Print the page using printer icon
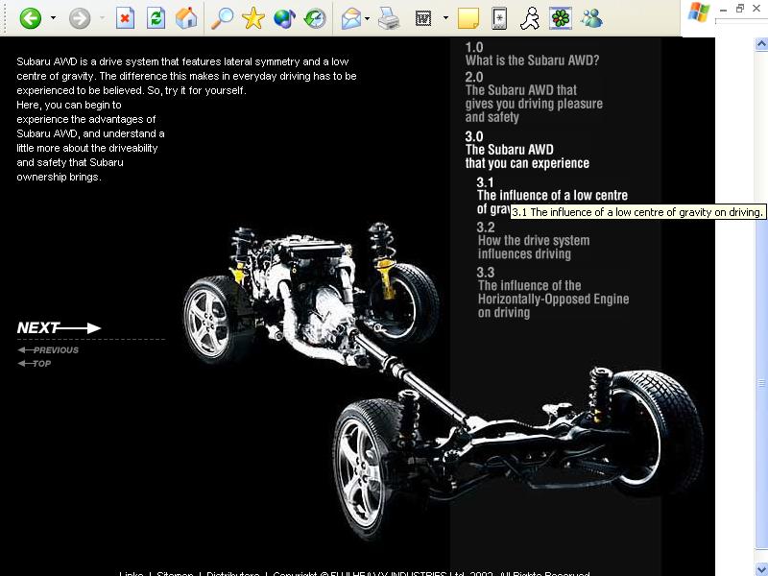This screenshot has width=768, height=576. (388, 18)
